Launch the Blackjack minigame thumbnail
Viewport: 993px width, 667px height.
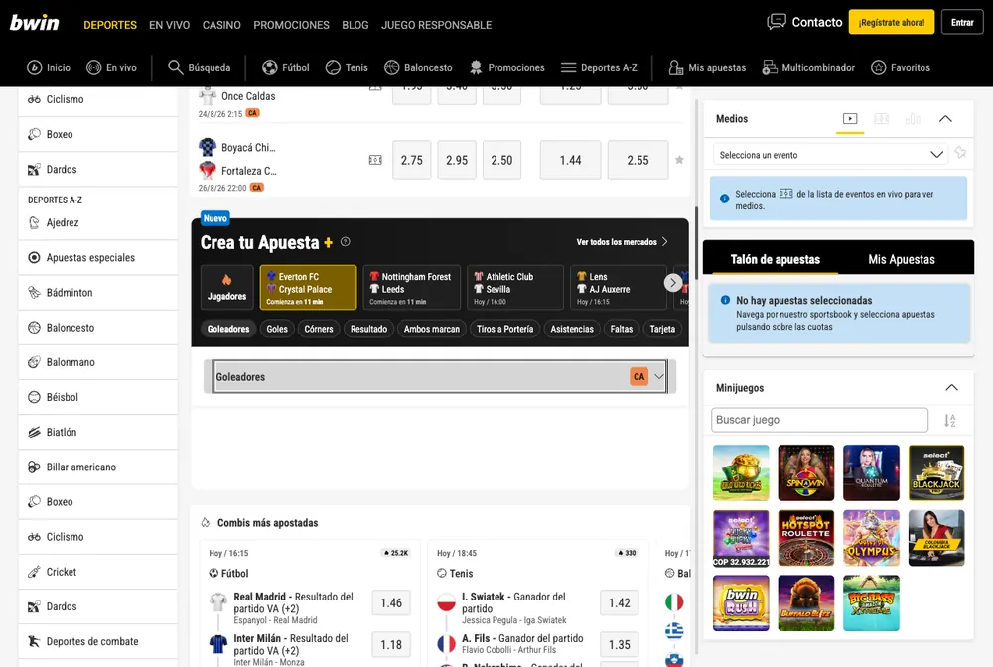[936, 472]
